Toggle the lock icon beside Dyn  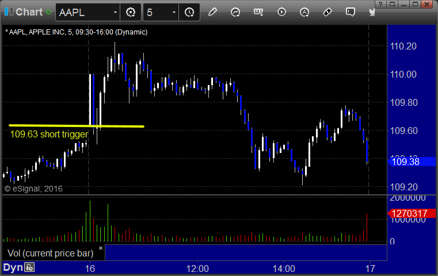29,267
